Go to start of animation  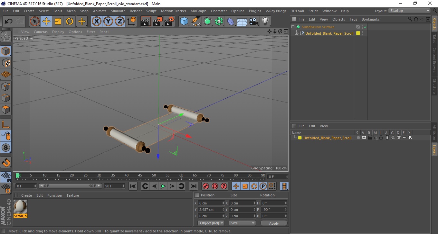click(x=133, y=186)
